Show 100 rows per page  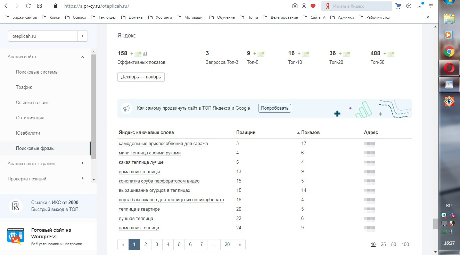point(405,245)
